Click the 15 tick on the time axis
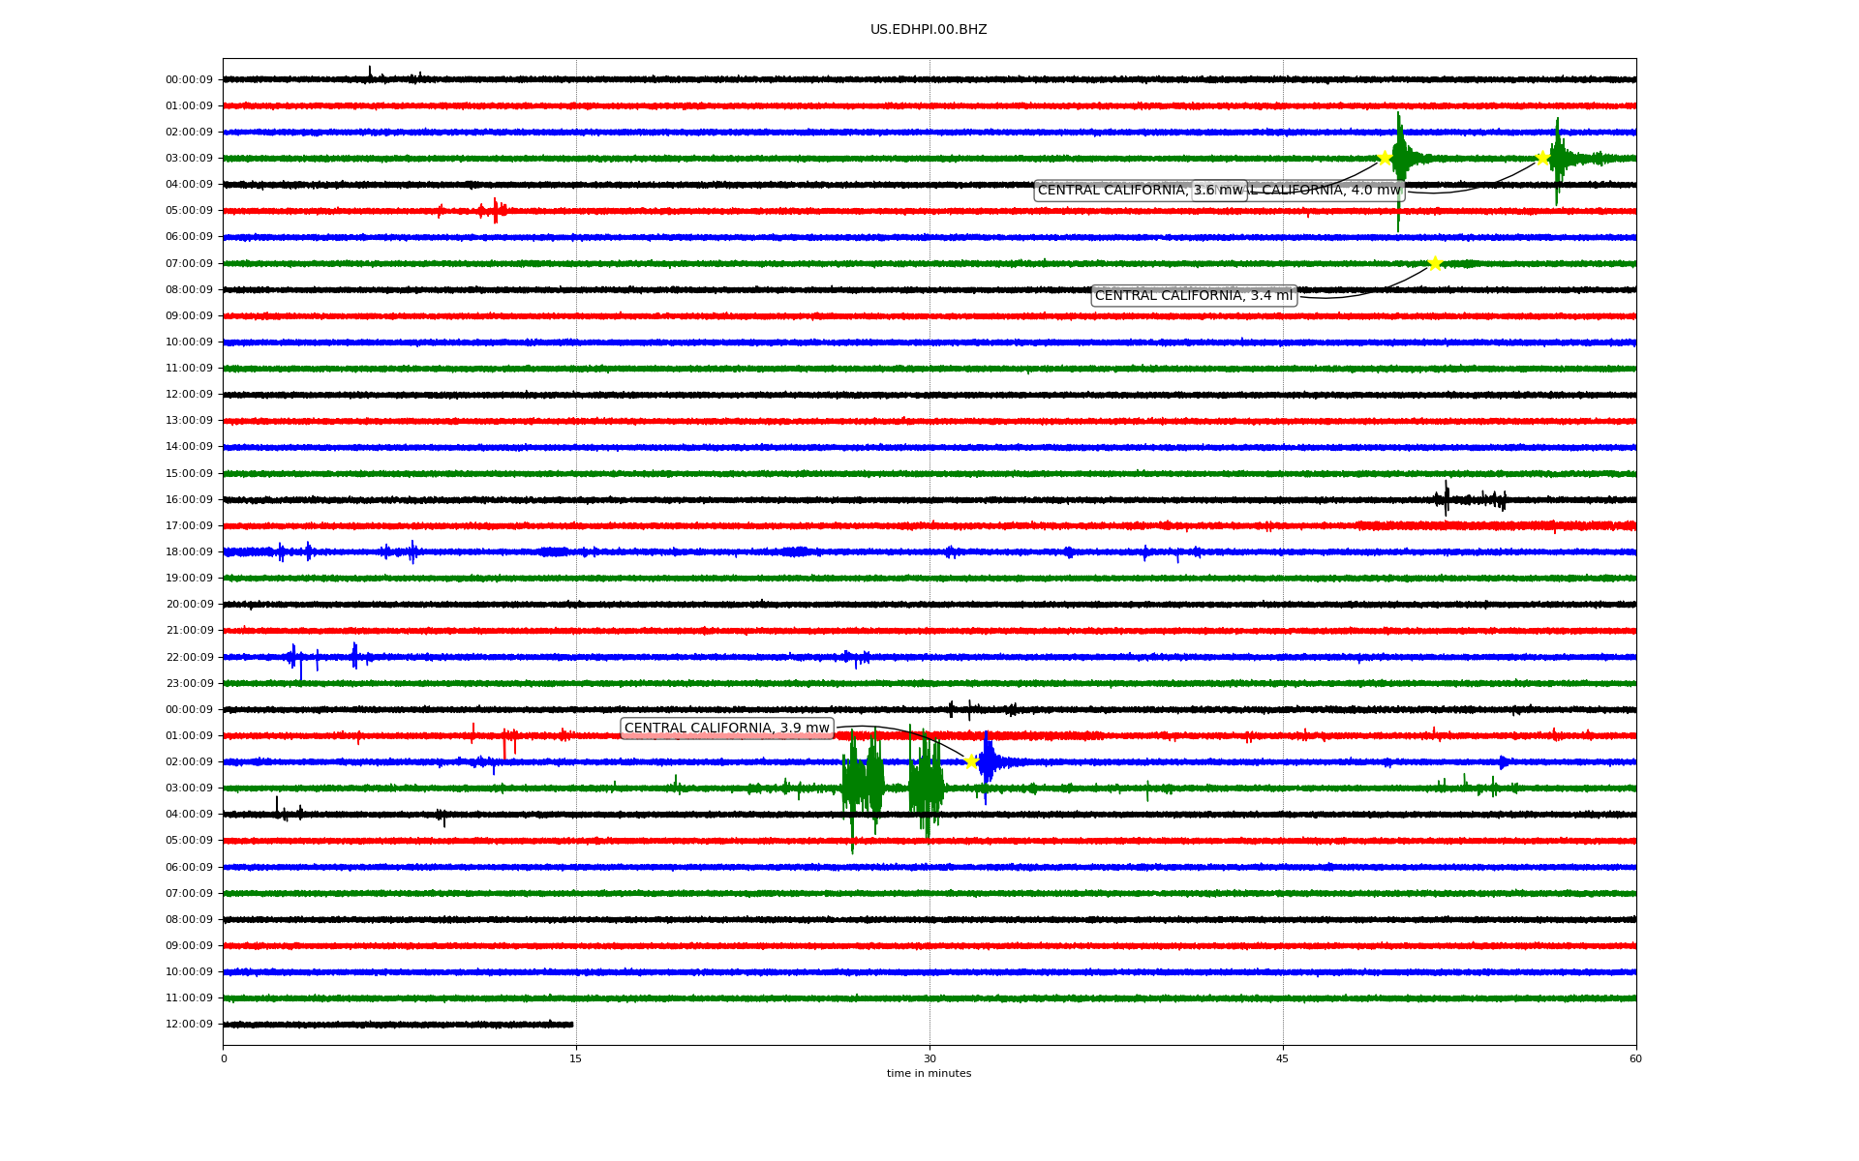The image size is (1859, 1161). click(x=576, y=1058)
